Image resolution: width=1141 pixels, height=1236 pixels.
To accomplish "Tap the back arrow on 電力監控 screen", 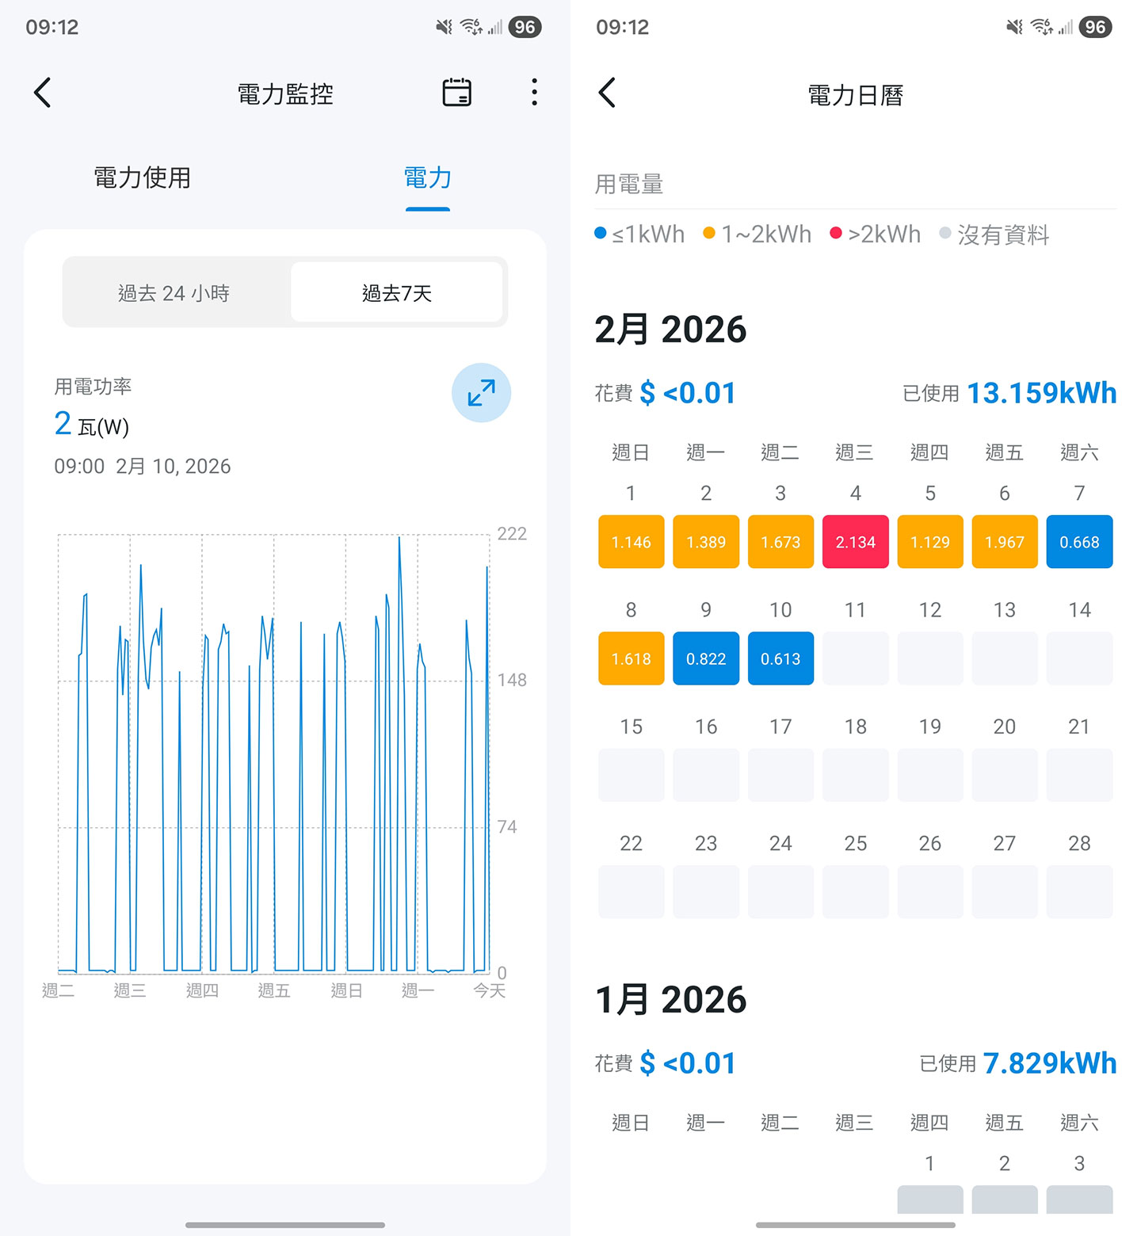I will point(43,92).
